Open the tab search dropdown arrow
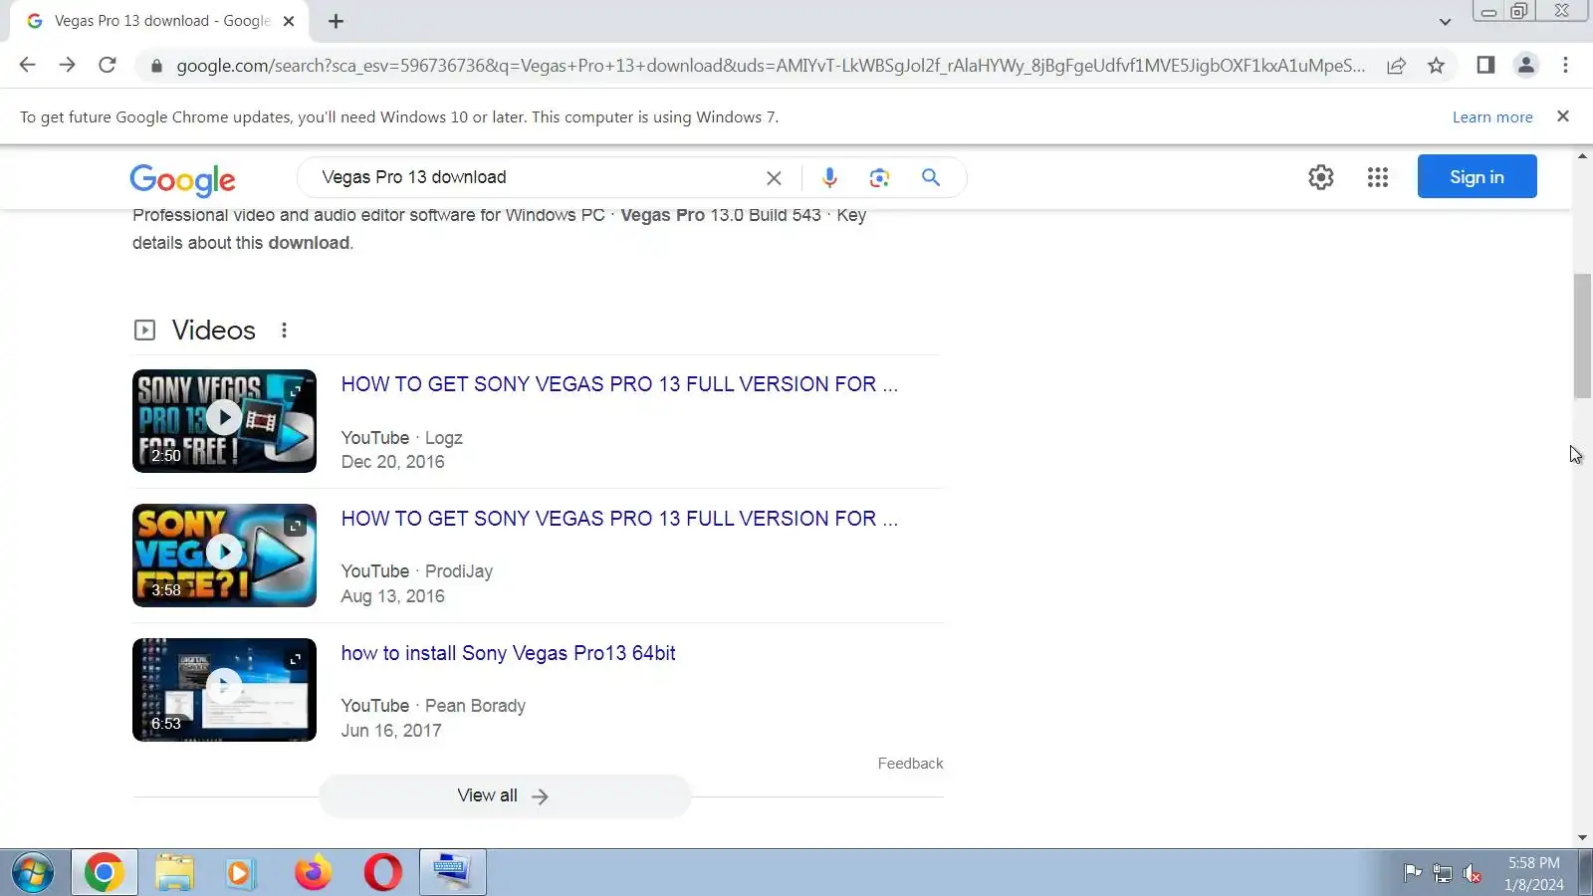Image resolution: width=1593 pixels, height=896 pixels. click(1445, 21)
